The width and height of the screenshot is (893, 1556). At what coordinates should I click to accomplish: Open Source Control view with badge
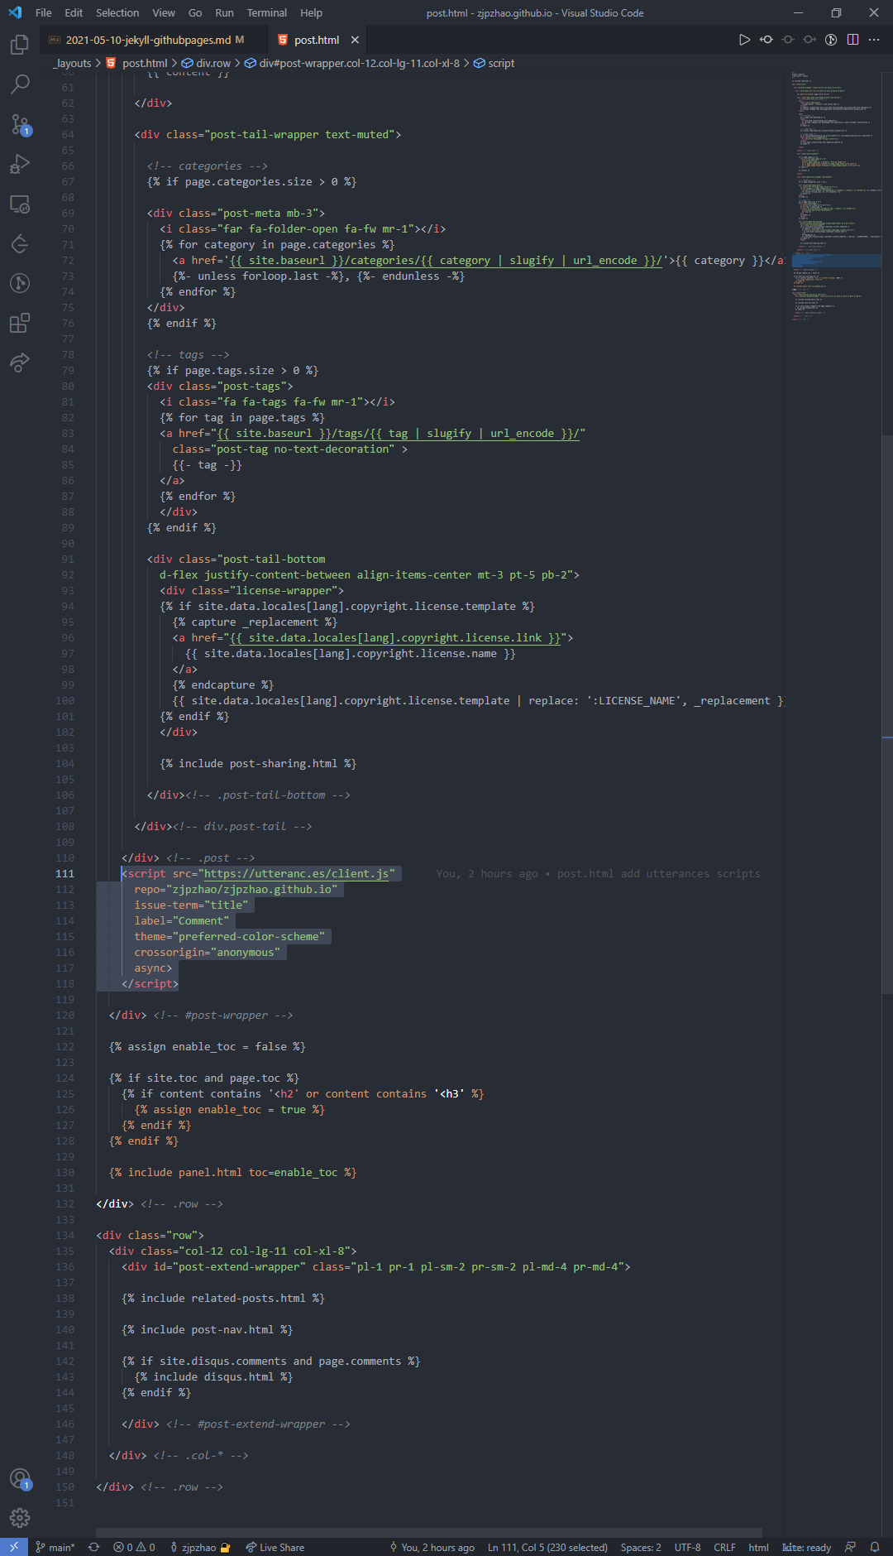[x=20, y=124]
